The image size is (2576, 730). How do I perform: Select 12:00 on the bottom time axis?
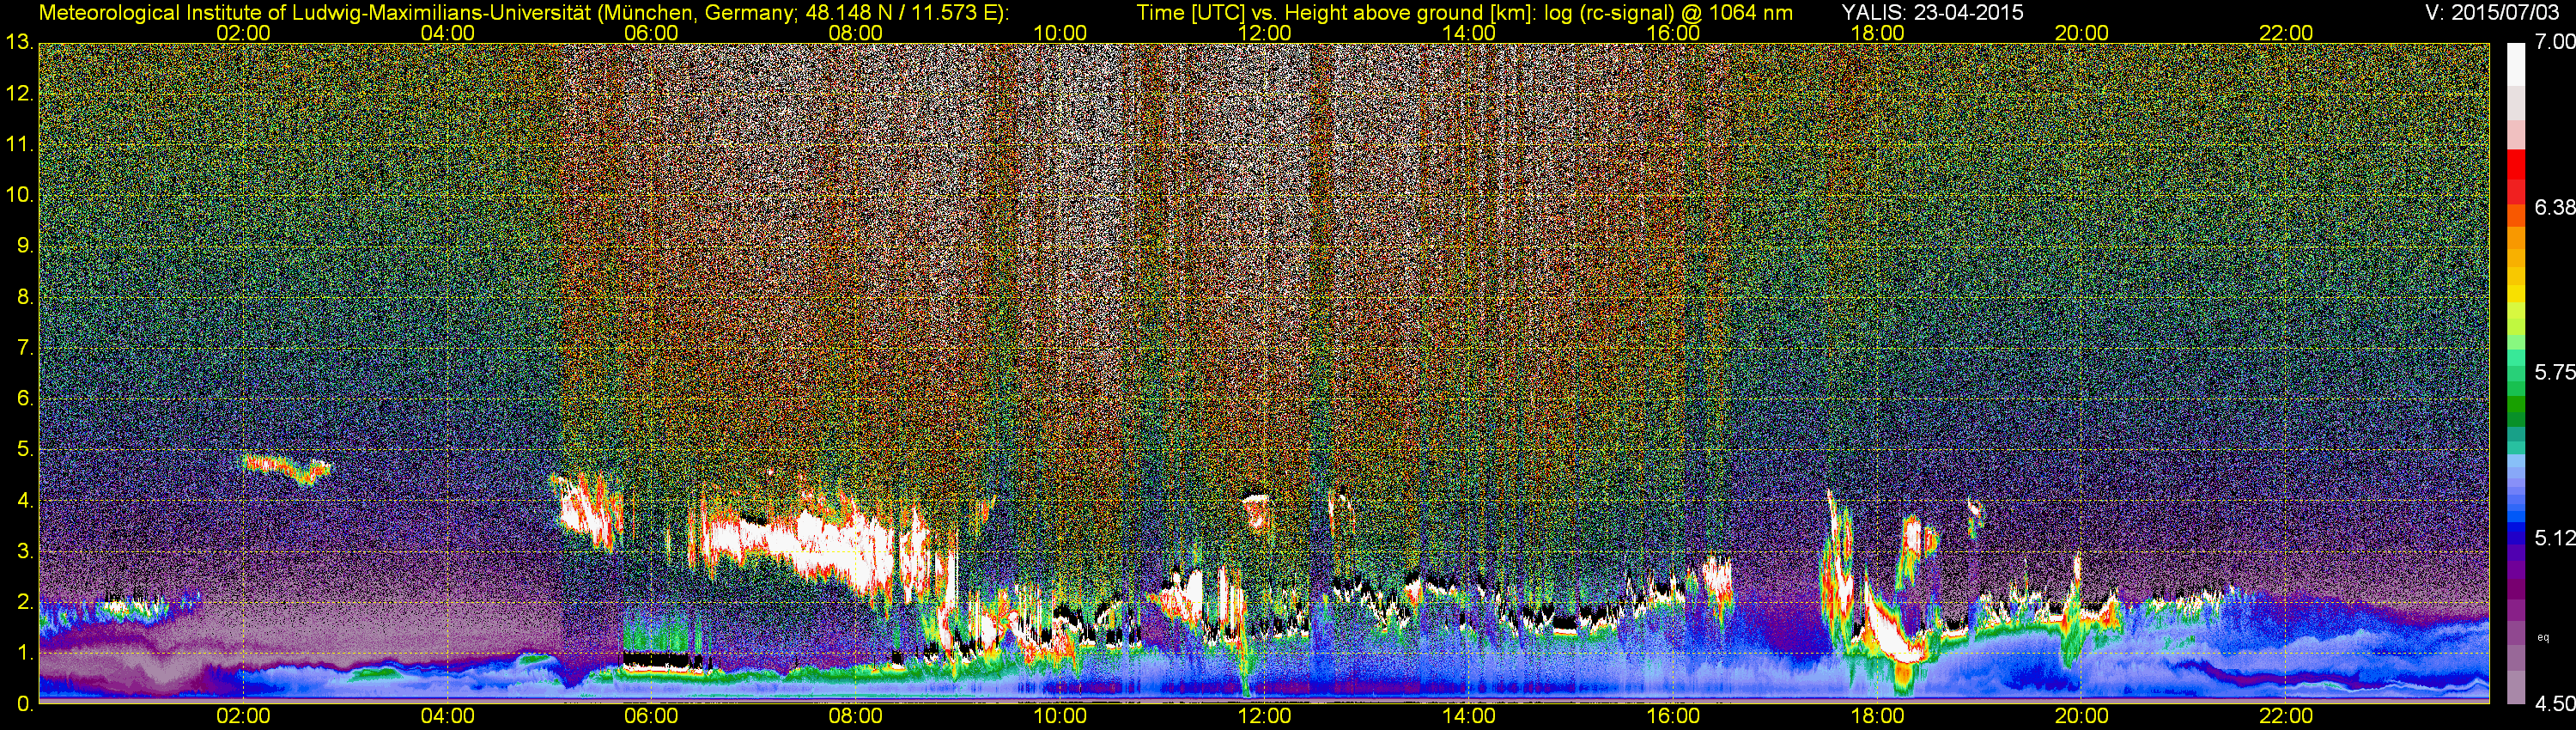[x=1264, y=717]
